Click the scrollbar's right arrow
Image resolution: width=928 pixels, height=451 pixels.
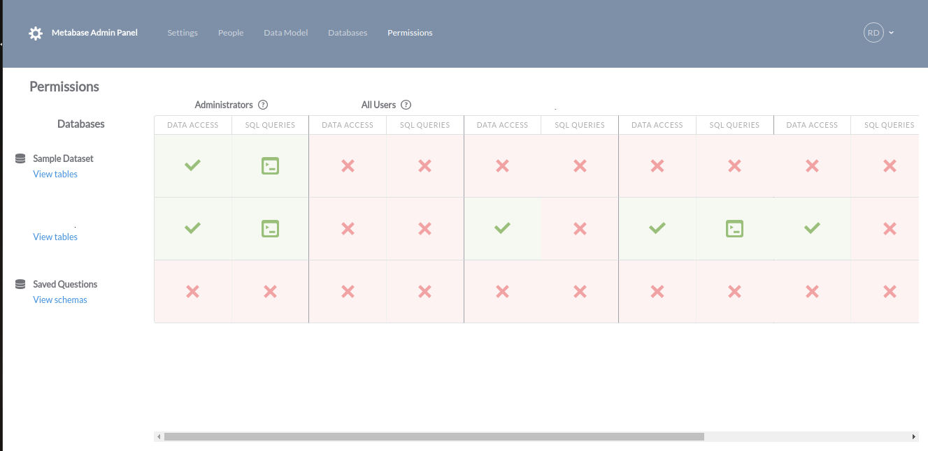914,436
